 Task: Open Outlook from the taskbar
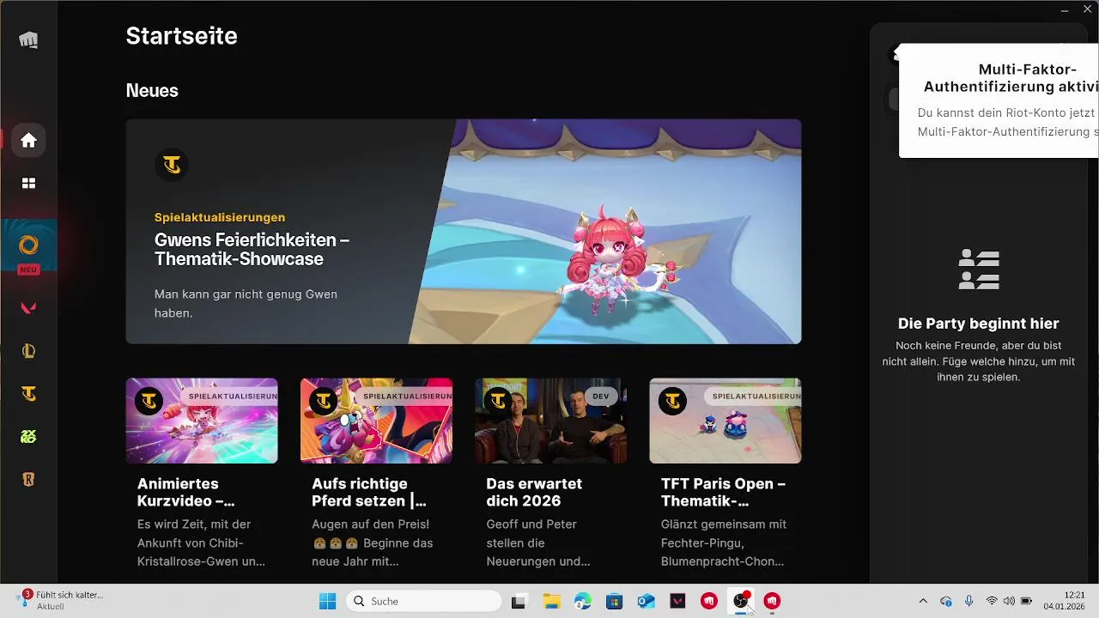[x=646, y=601]
